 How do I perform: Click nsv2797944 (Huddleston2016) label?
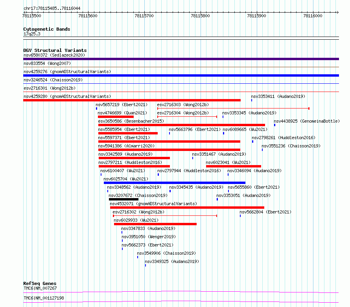tap(189, 171)
